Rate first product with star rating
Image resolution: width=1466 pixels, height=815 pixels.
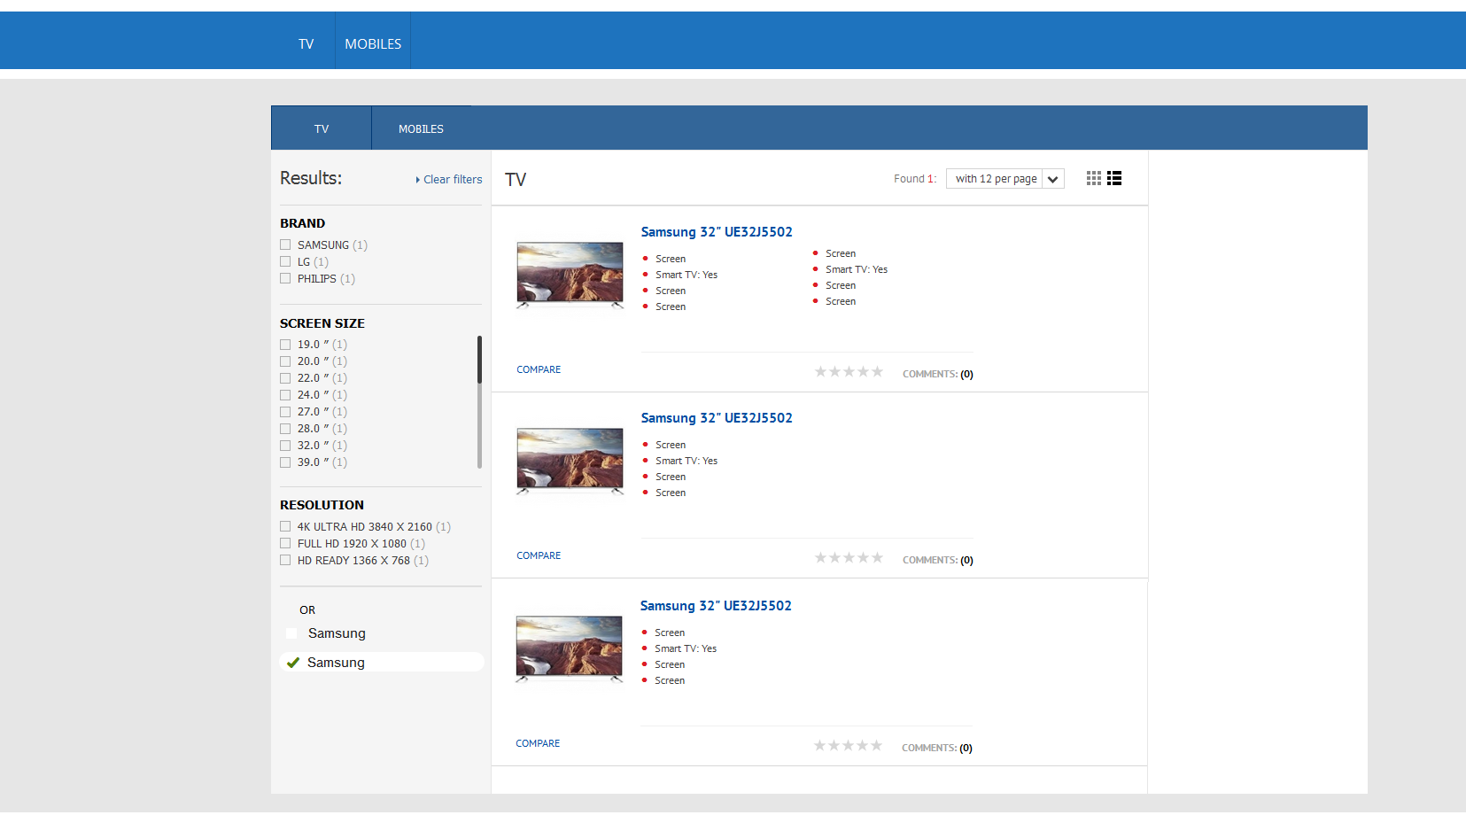pos(849,372)
